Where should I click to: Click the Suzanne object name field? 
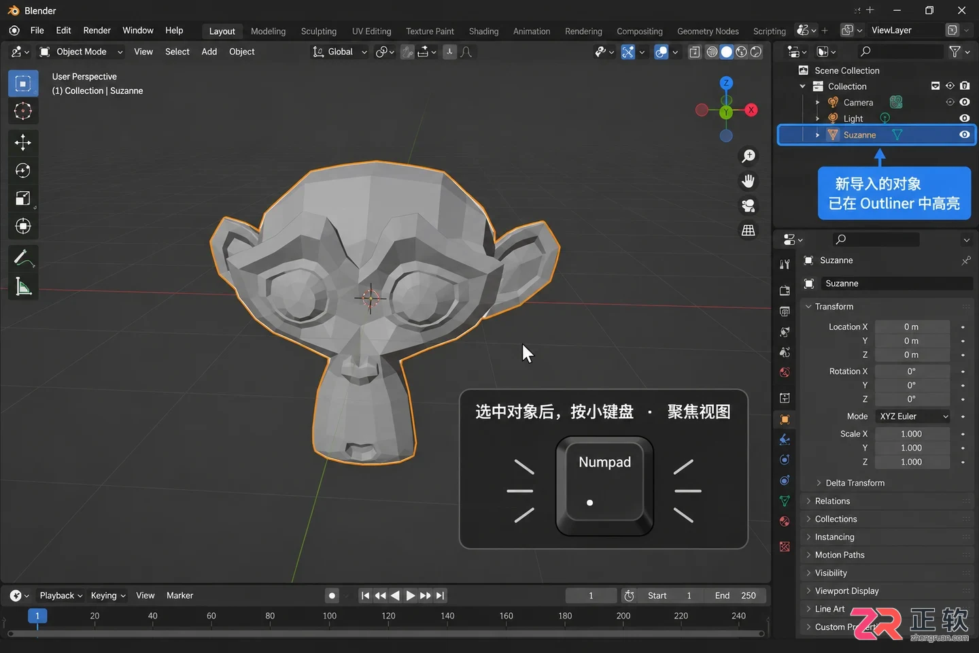(x=896, y=284)
